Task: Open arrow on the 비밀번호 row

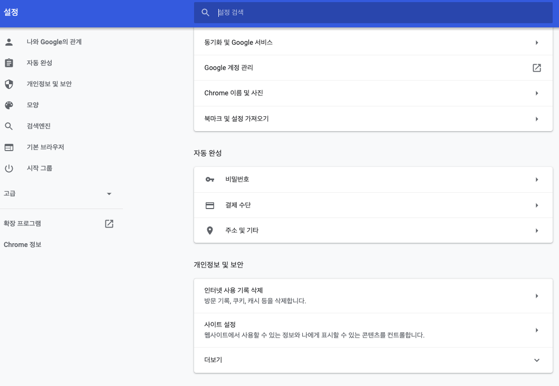Action: pyautogui.click(x=536, y=180)
